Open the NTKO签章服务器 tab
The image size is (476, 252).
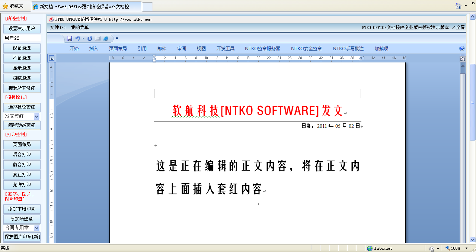click(x=263, y=48)
